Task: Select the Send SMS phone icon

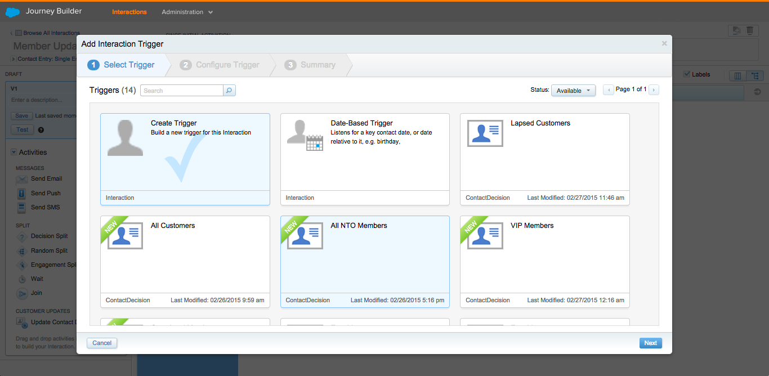Action: 22,208
